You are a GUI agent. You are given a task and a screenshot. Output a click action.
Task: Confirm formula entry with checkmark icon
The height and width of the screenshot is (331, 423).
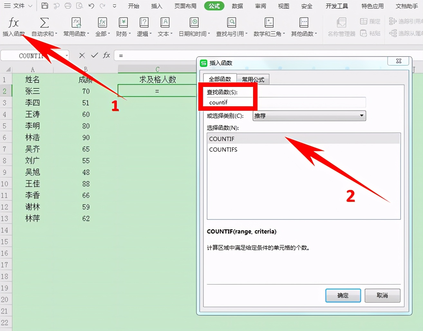coord(94,55)
